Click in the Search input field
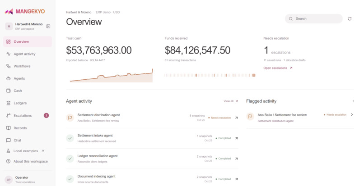Screen dimensions: 364x186 tap(313, 19)
